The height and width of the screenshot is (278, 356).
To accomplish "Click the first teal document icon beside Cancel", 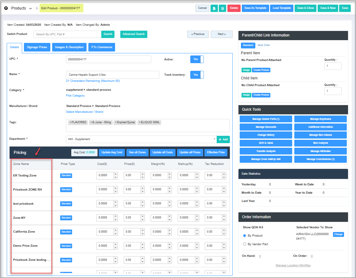I will (x=214, y=8).
